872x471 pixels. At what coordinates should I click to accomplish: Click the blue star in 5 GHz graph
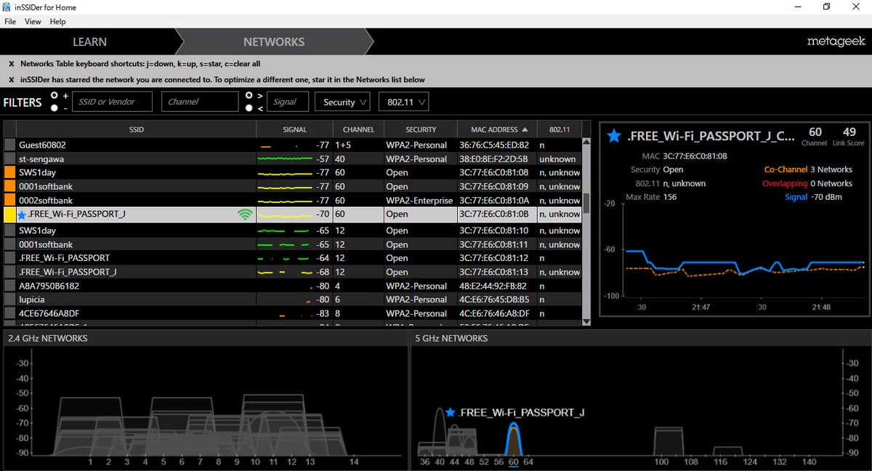[x=451, y=412]
